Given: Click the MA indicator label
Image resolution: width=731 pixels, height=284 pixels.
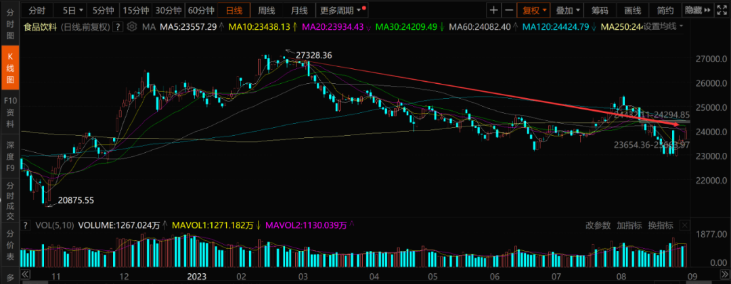Looking at the screenshot, I should 149,27.
